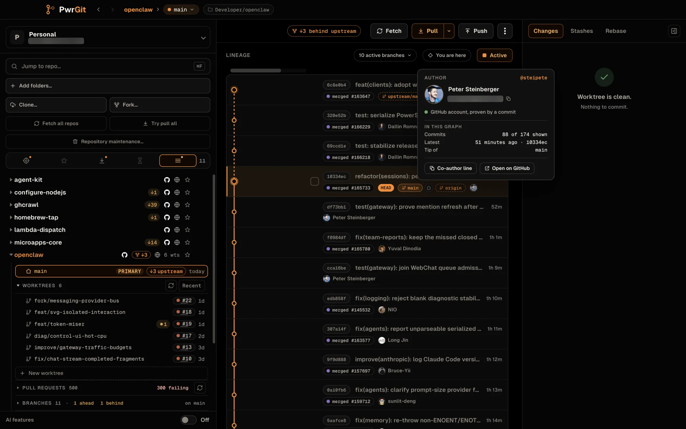
Task: Toggle the AI features switch
Action: 188,420
